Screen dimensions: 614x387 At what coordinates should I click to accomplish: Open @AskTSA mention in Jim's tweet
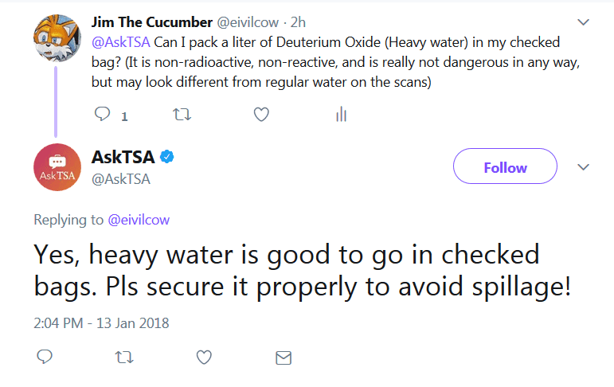pyautogui.click(x=119, y=41)
